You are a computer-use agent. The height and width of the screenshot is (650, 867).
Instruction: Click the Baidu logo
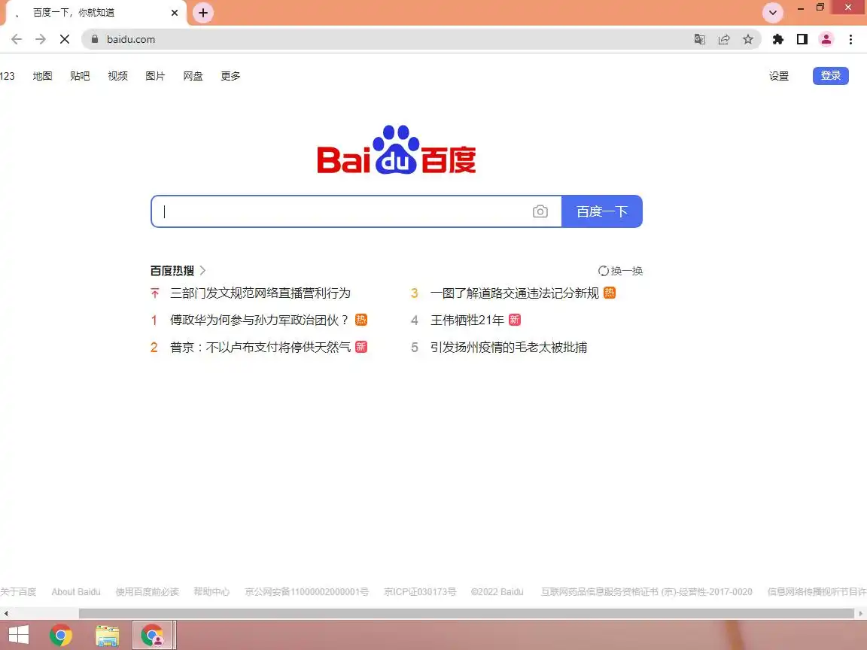(397, 150)
